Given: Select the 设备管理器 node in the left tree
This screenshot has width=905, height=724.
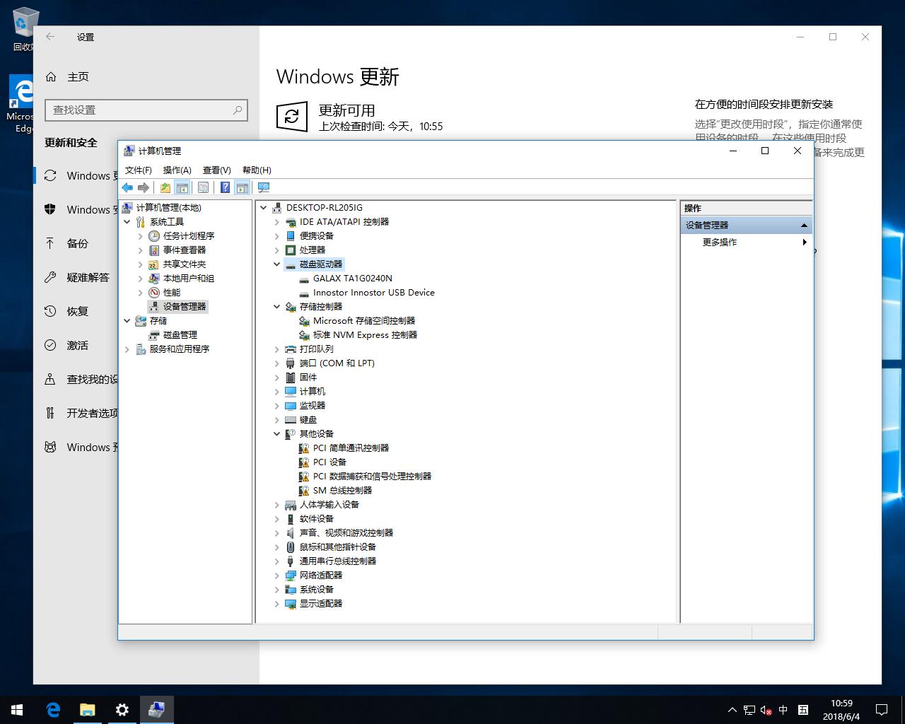Looking at the screenshot, I should [184, 306].
